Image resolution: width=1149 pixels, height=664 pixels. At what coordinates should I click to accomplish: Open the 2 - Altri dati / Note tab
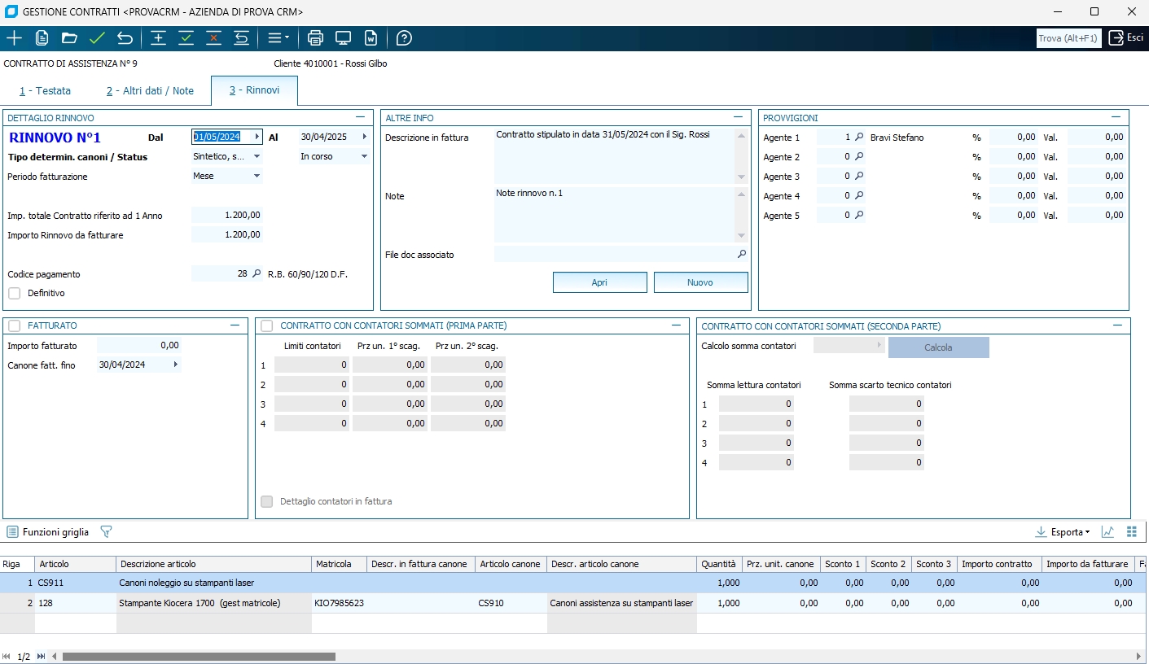150,91
